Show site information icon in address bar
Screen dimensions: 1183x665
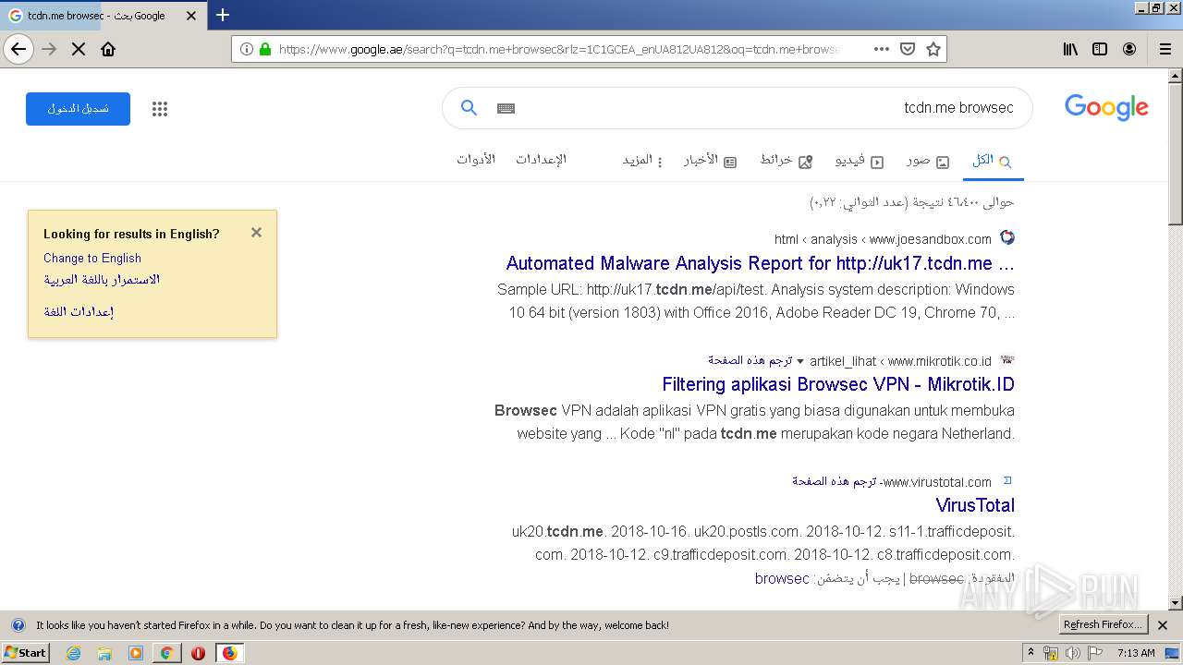247,49
